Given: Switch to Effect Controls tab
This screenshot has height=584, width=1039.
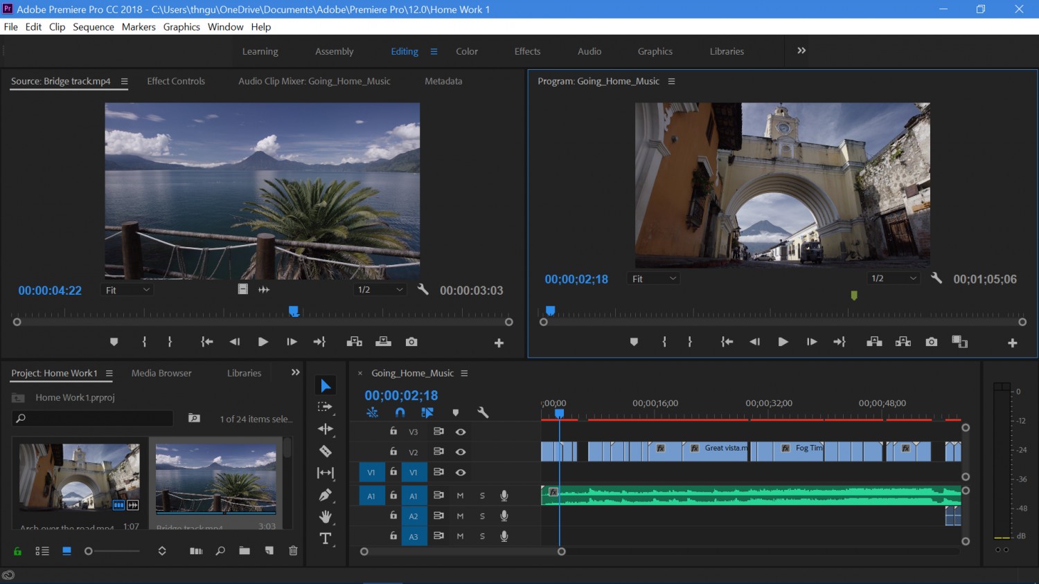Looking at the screenshot, I should point(176,81).
